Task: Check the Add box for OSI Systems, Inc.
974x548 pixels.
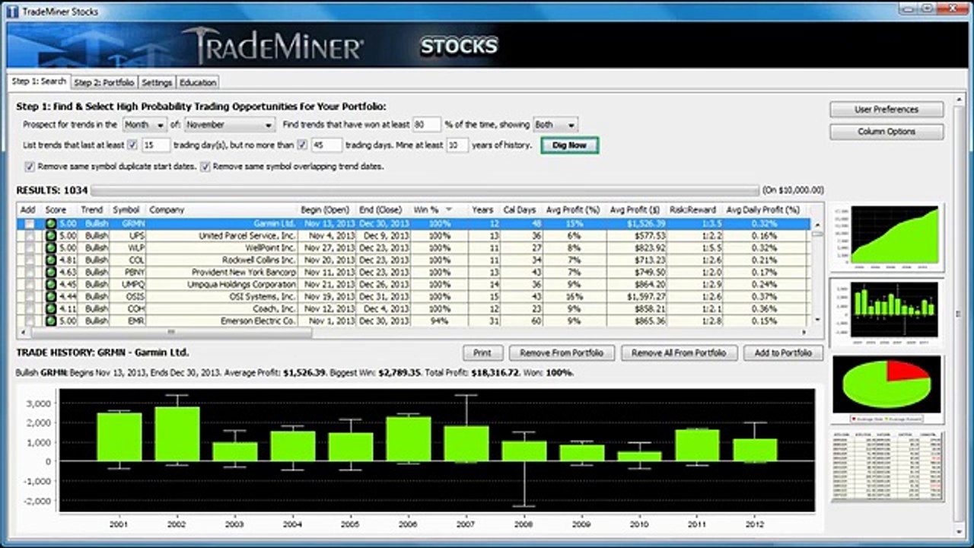Action: 29,297
